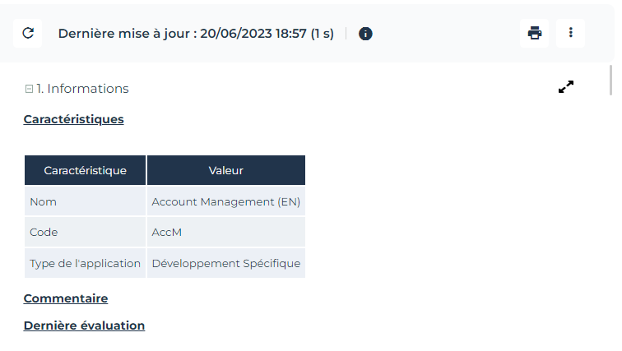The image size is (622, 351).
Task: Select the Code row label cell
Action: 85,233
